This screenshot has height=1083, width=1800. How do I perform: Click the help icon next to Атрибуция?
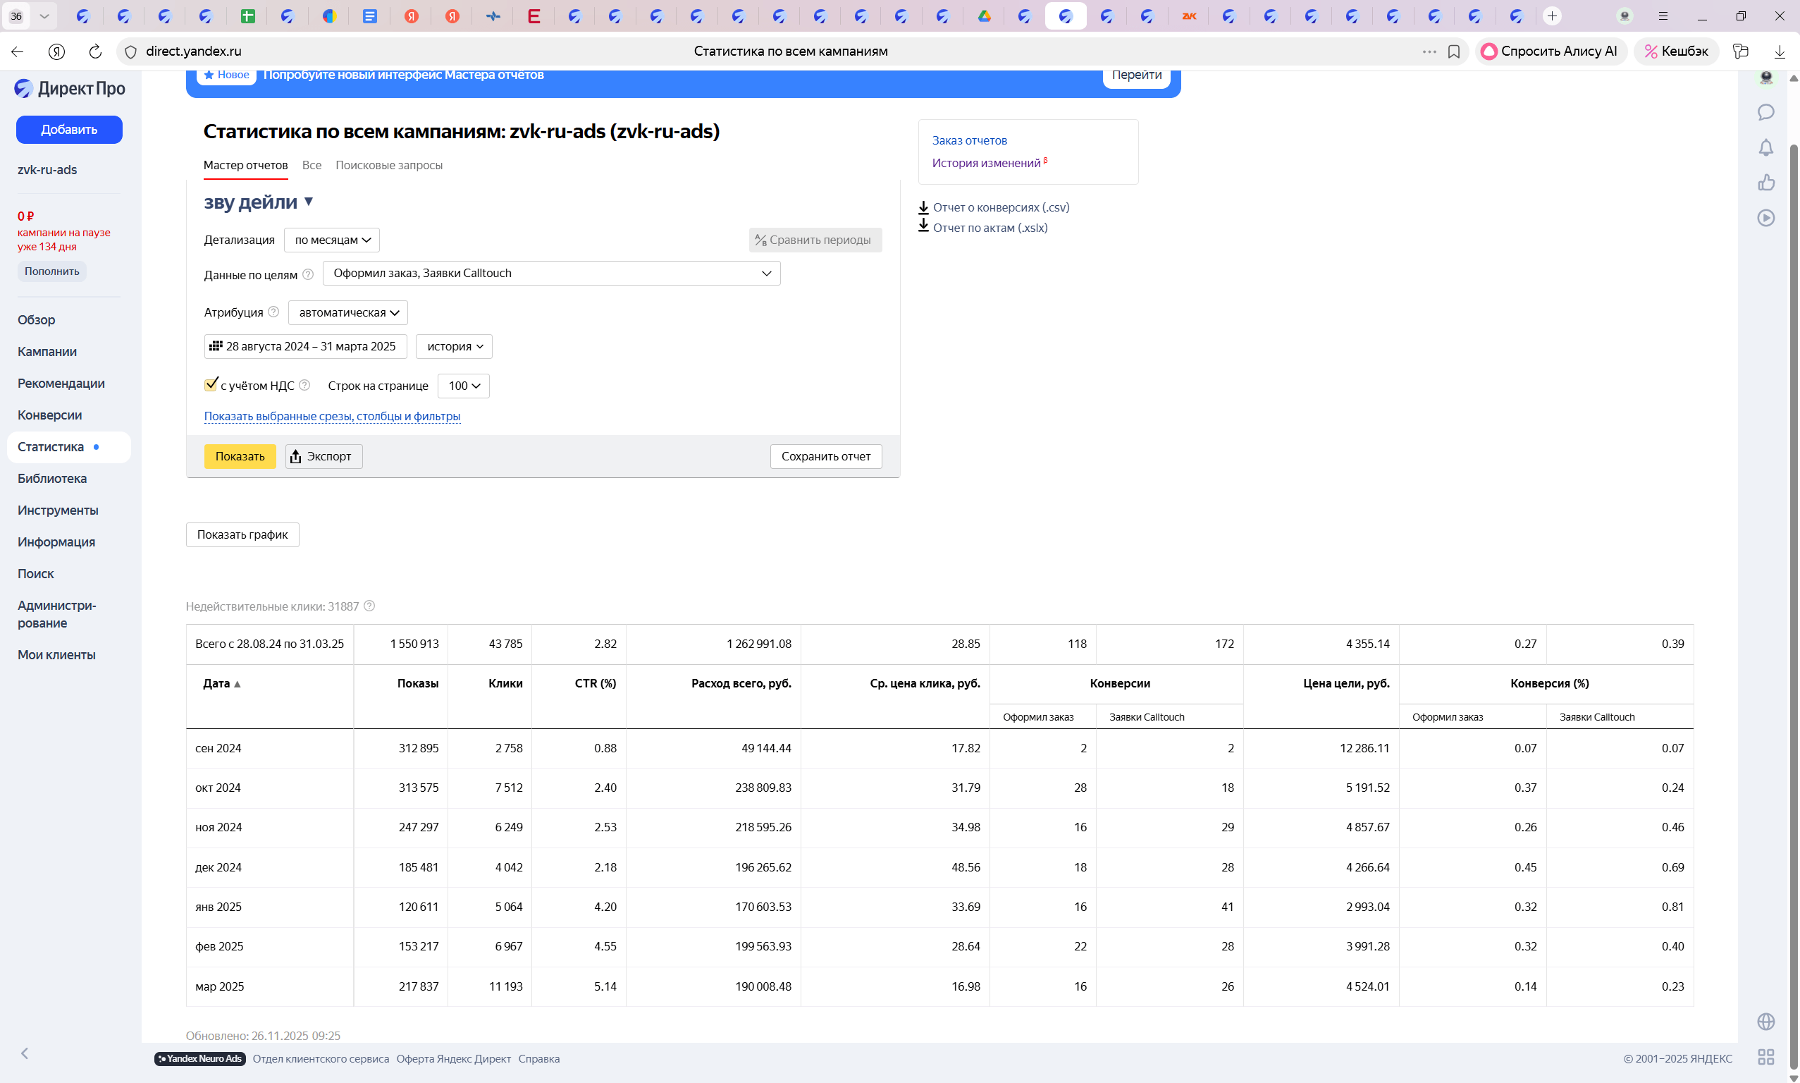(x=273, y=312)
